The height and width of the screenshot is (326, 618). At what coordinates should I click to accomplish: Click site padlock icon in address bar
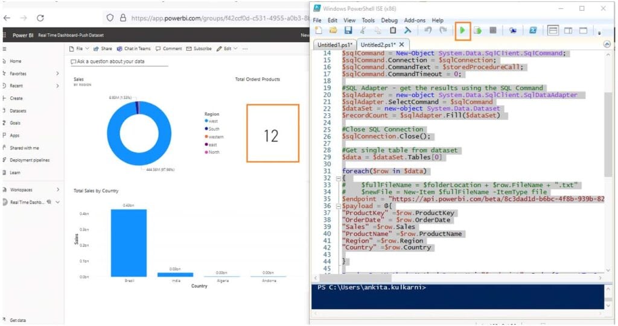[x=123, y=17]
